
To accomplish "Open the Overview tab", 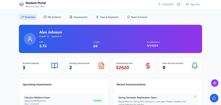I will tap(28, 17).
